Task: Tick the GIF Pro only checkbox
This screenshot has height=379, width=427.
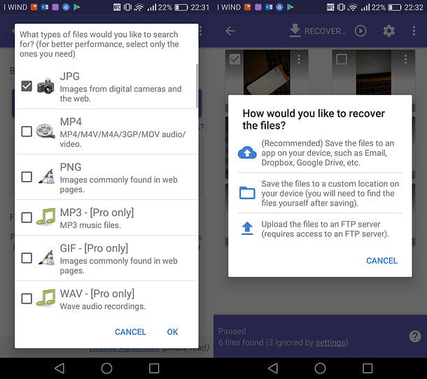Action: (x=27, y=258)
